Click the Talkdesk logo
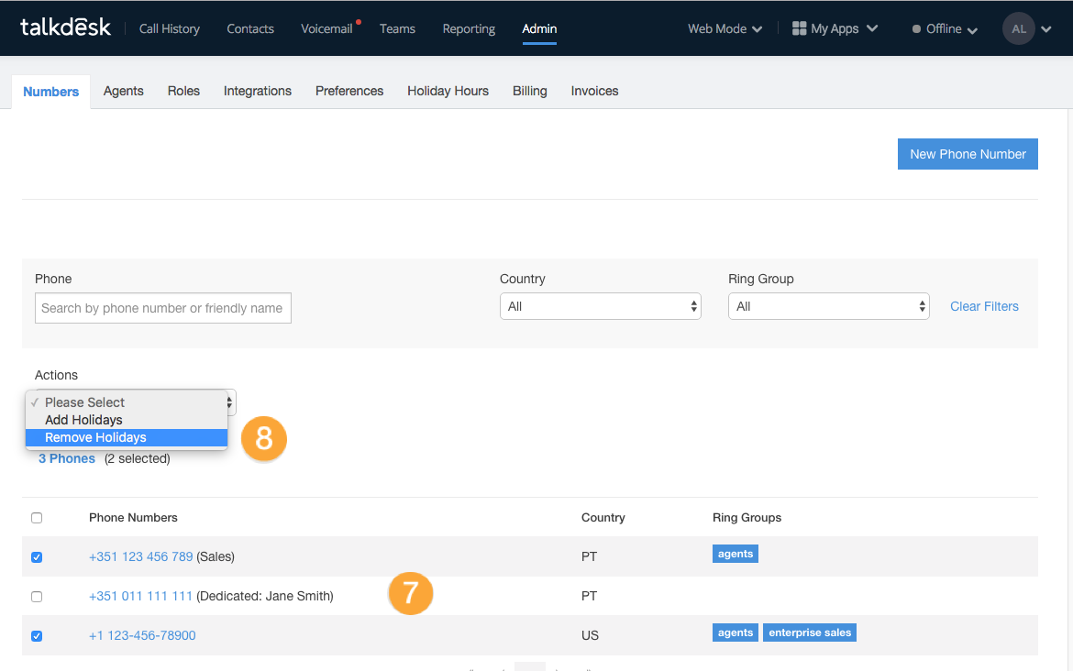 65,27
